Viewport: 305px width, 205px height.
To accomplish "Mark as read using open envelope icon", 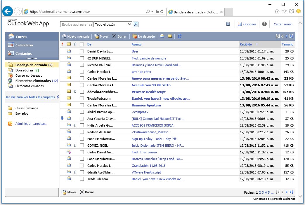I will click(x=162, y=36).
